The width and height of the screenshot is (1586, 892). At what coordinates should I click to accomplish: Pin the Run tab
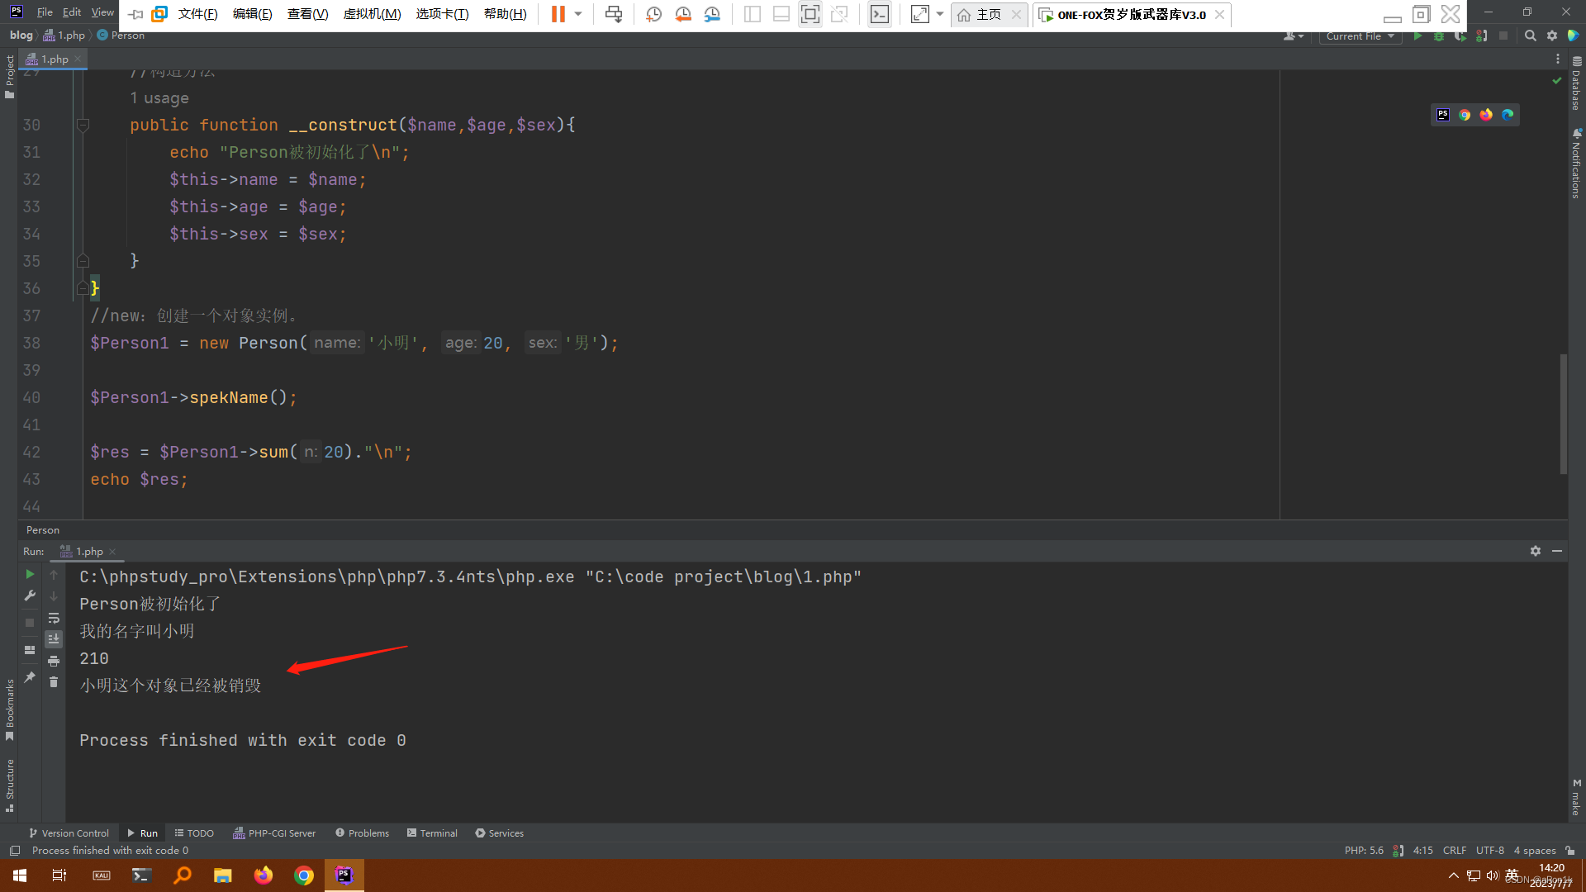[x=30, y=677]
